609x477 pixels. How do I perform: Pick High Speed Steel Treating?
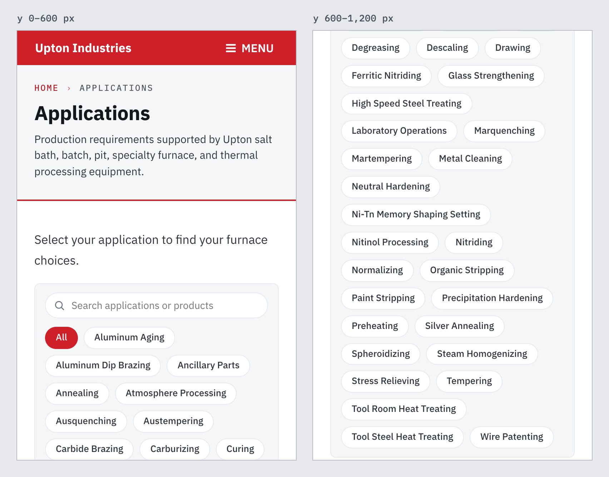[407, 104]
